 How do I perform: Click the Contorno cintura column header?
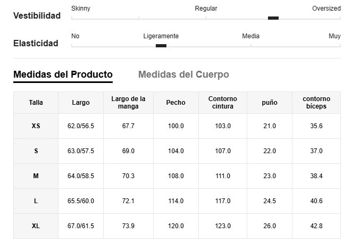point(223,102)
